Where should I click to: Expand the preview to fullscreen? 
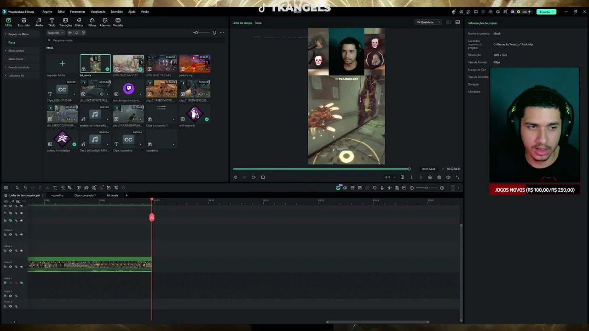point(457,177)
